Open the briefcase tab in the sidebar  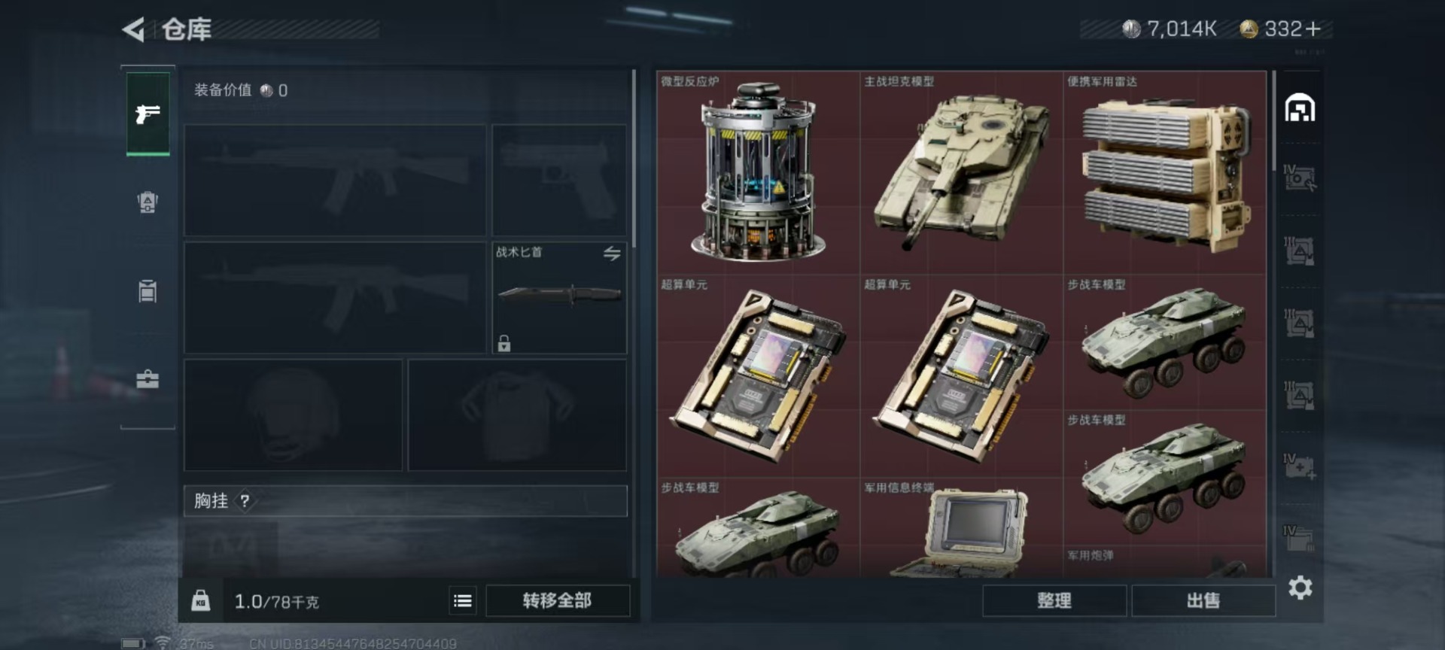[148, 379]
